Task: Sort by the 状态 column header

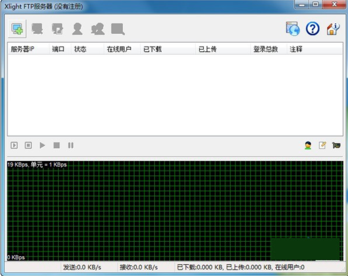Action: click(x=87, y=49)
